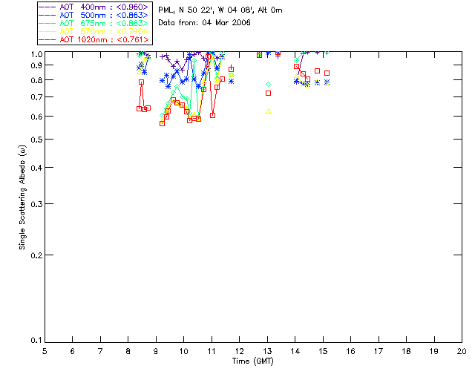This screenshot has height=380, width=475.
Task: Click the y-axis tick label 0.1
Action: (x=35, y=341)
